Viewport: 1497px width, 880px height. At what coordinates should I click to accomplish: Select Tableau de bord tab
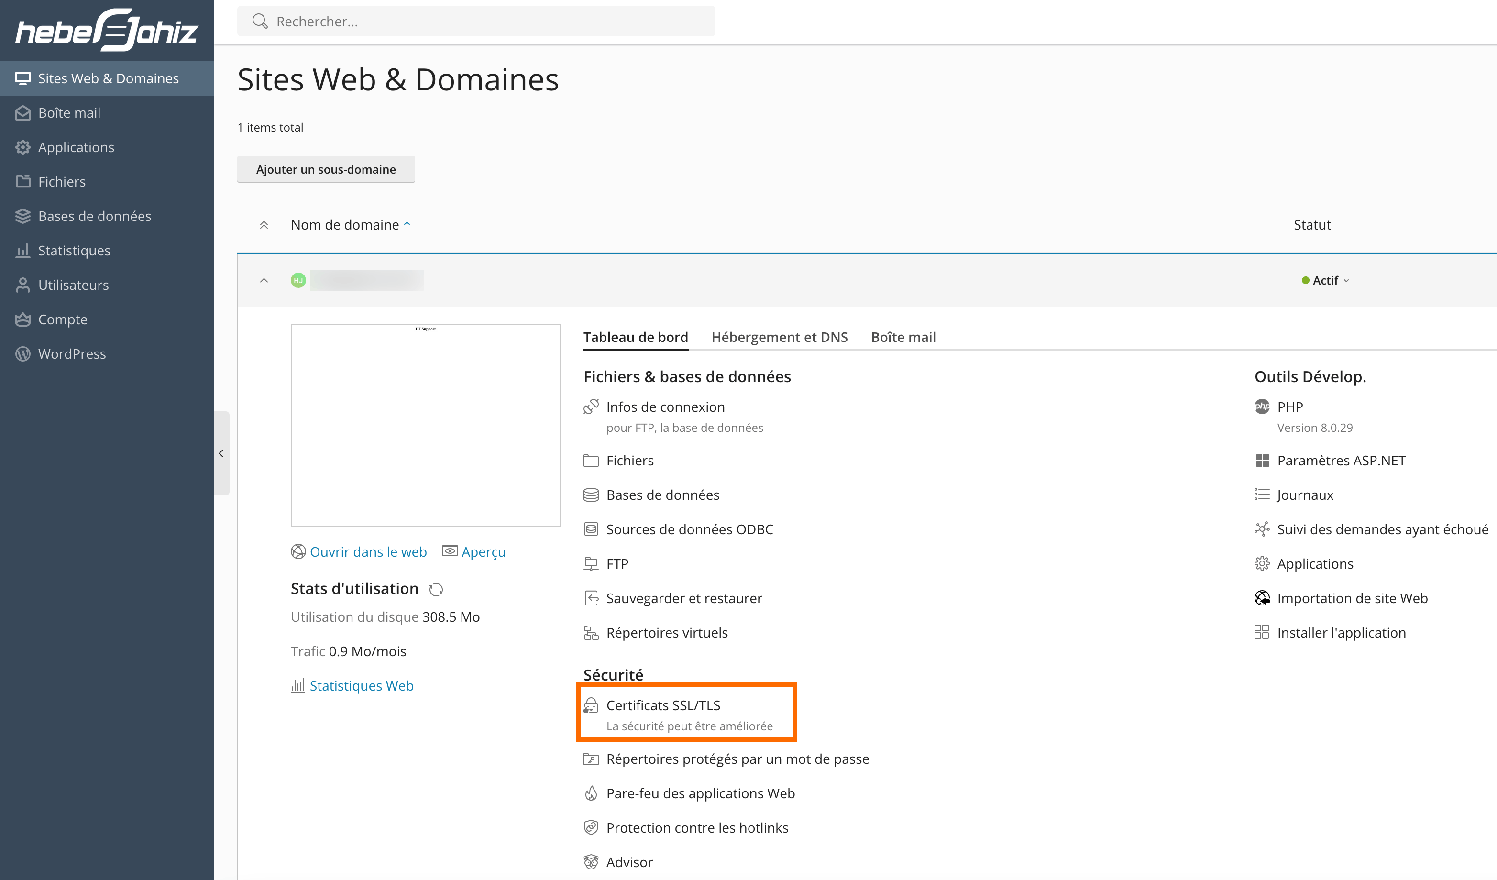tap(636, 338)
